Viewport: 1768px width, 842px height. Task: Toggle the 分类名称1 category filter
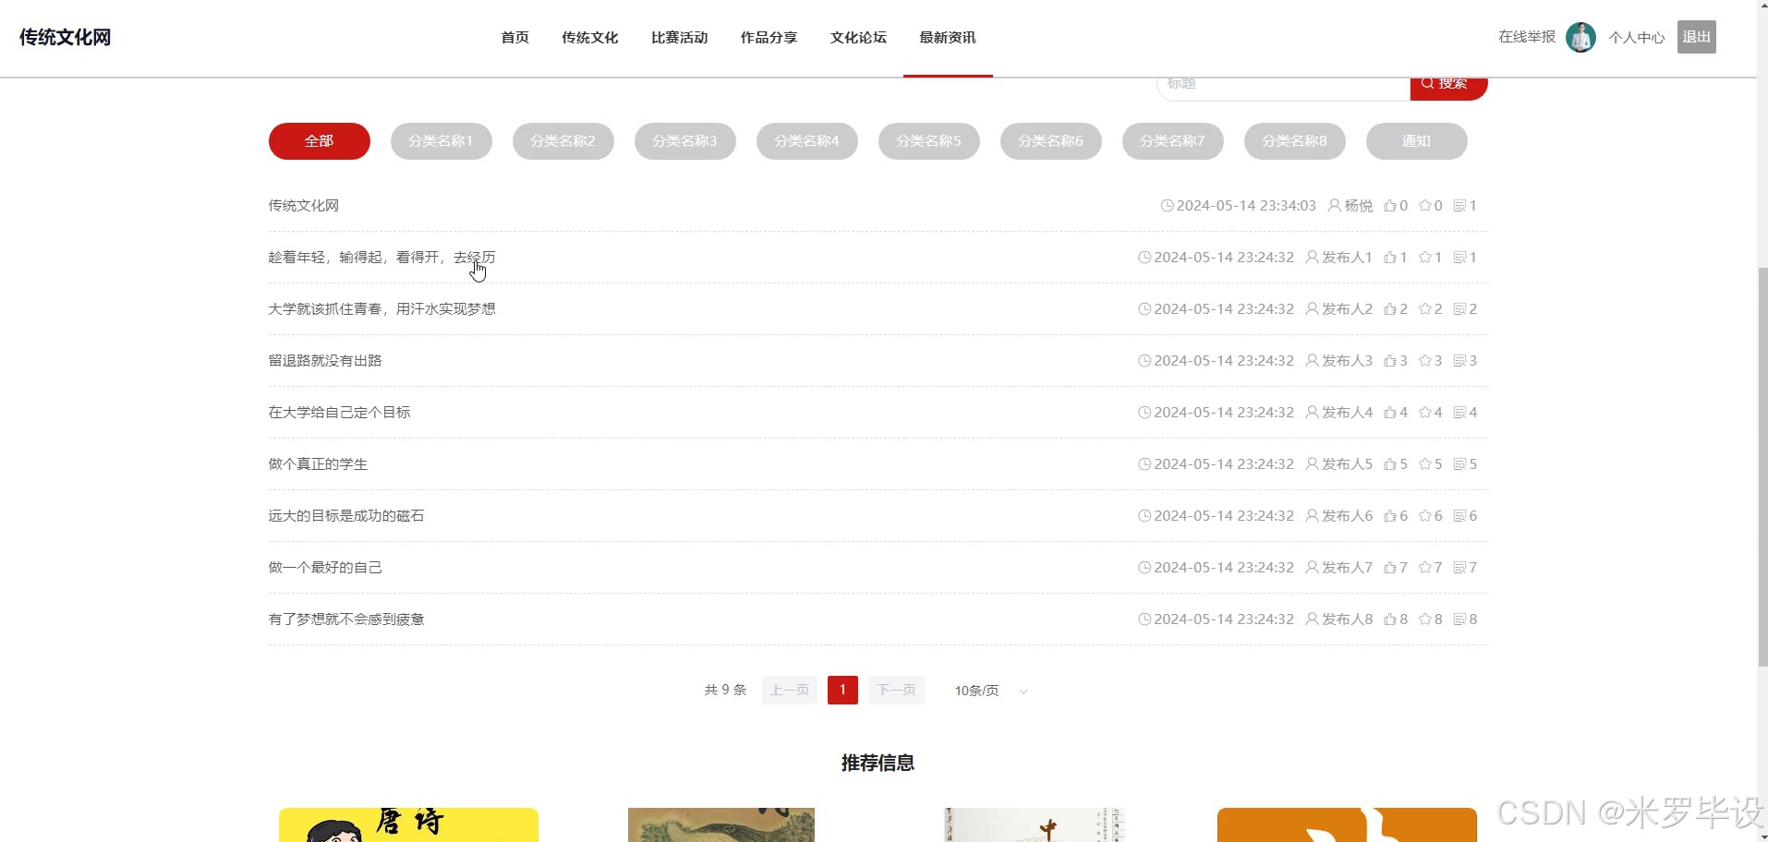(x=441, y=140)
